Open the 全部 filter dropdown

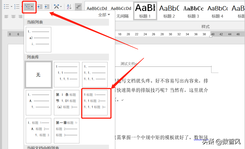104,15
